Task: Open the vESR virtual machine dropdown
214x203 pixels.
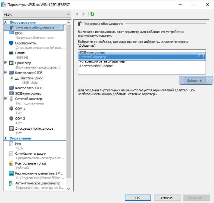Action: [37, 14]
